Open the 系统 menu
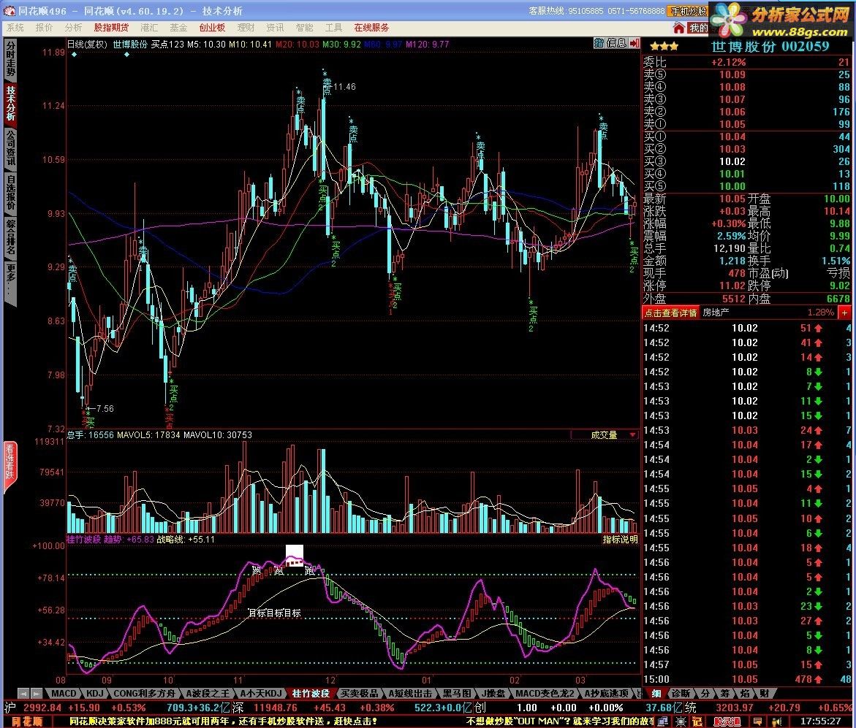This screenshot has height=728, width=856. (15, 27)
